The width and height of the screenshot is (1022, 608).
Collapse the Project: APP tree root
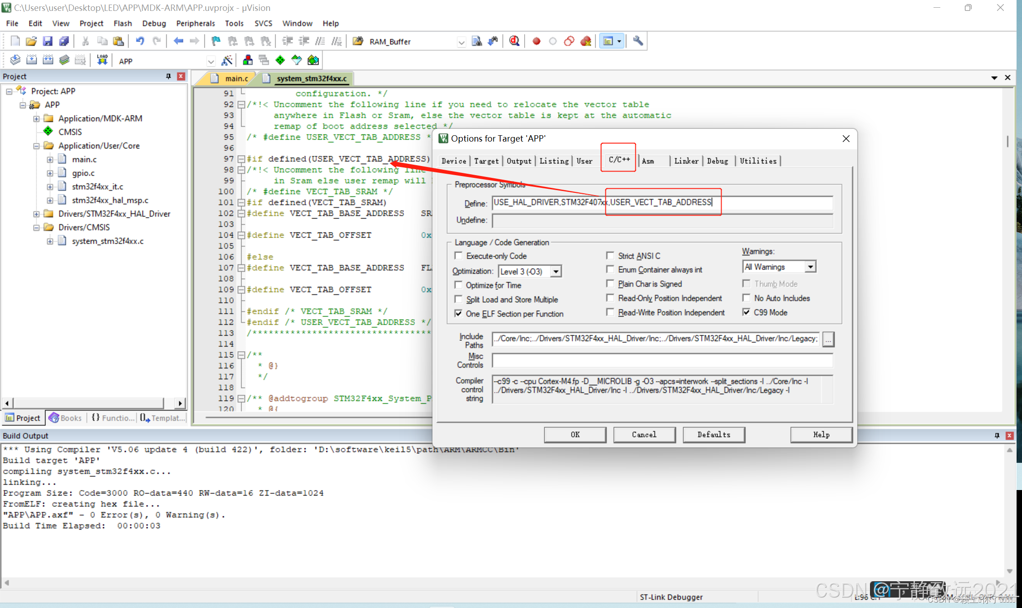click(9, 91)
